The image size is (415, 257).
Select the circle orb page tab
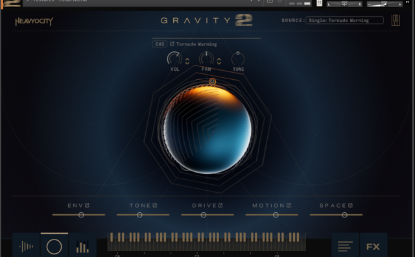coord(54,246)
